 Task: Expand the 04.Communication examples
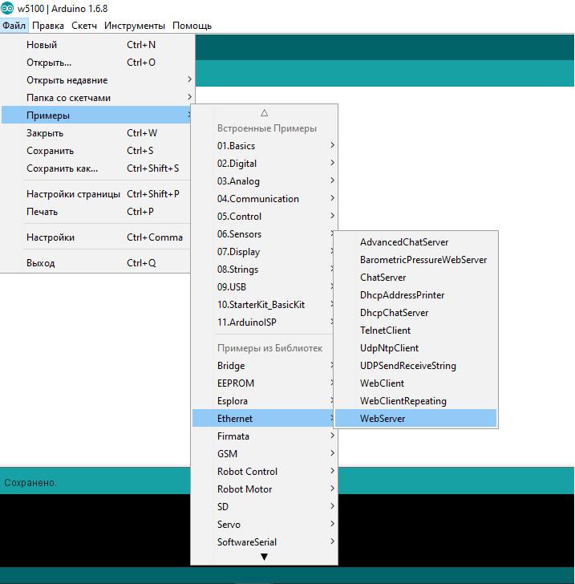point(258,199)
